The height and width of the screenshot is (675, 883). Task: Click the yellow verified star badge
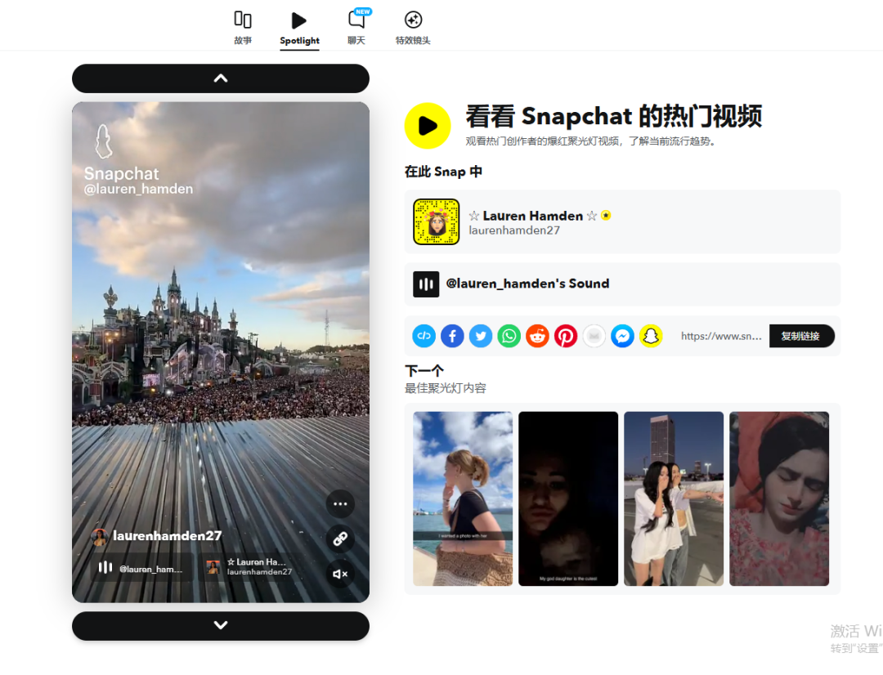pos(606,216)
